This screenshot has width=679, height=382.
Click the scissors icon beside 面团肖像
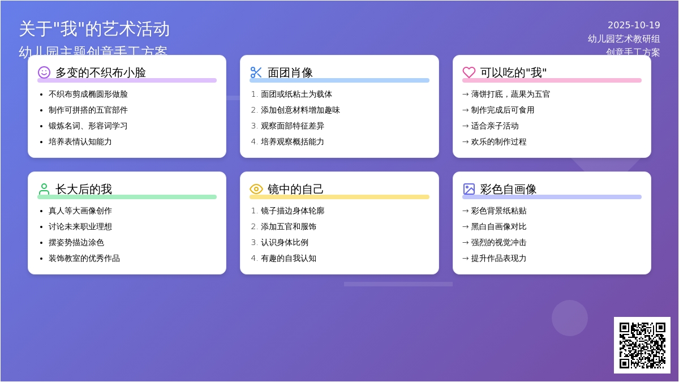tap(256, 72)
